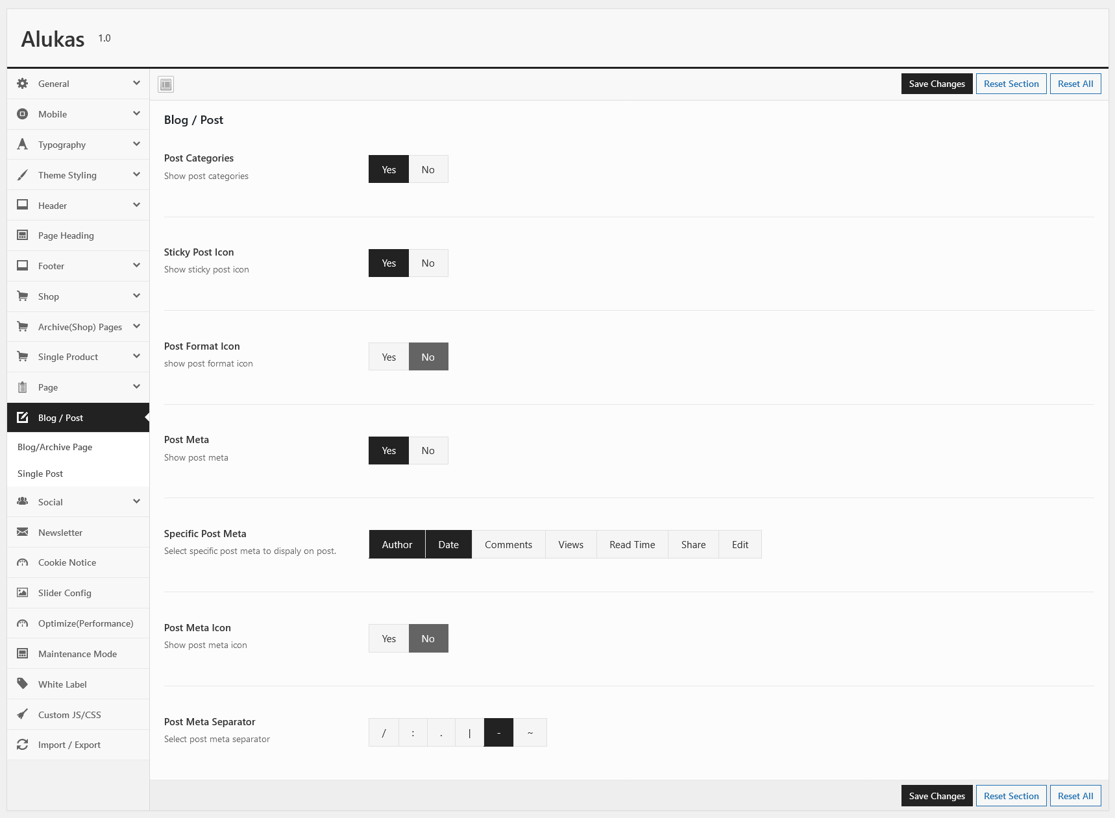The image size is (1115, 818).
Task: Expand the Header section chevron
Action: click(136, 205)
